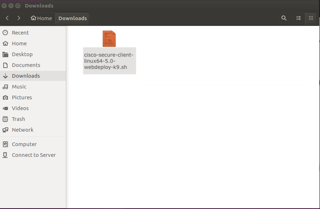Click the Downloads path bar button
Screen dimensions: 320x209
[72, 18]
